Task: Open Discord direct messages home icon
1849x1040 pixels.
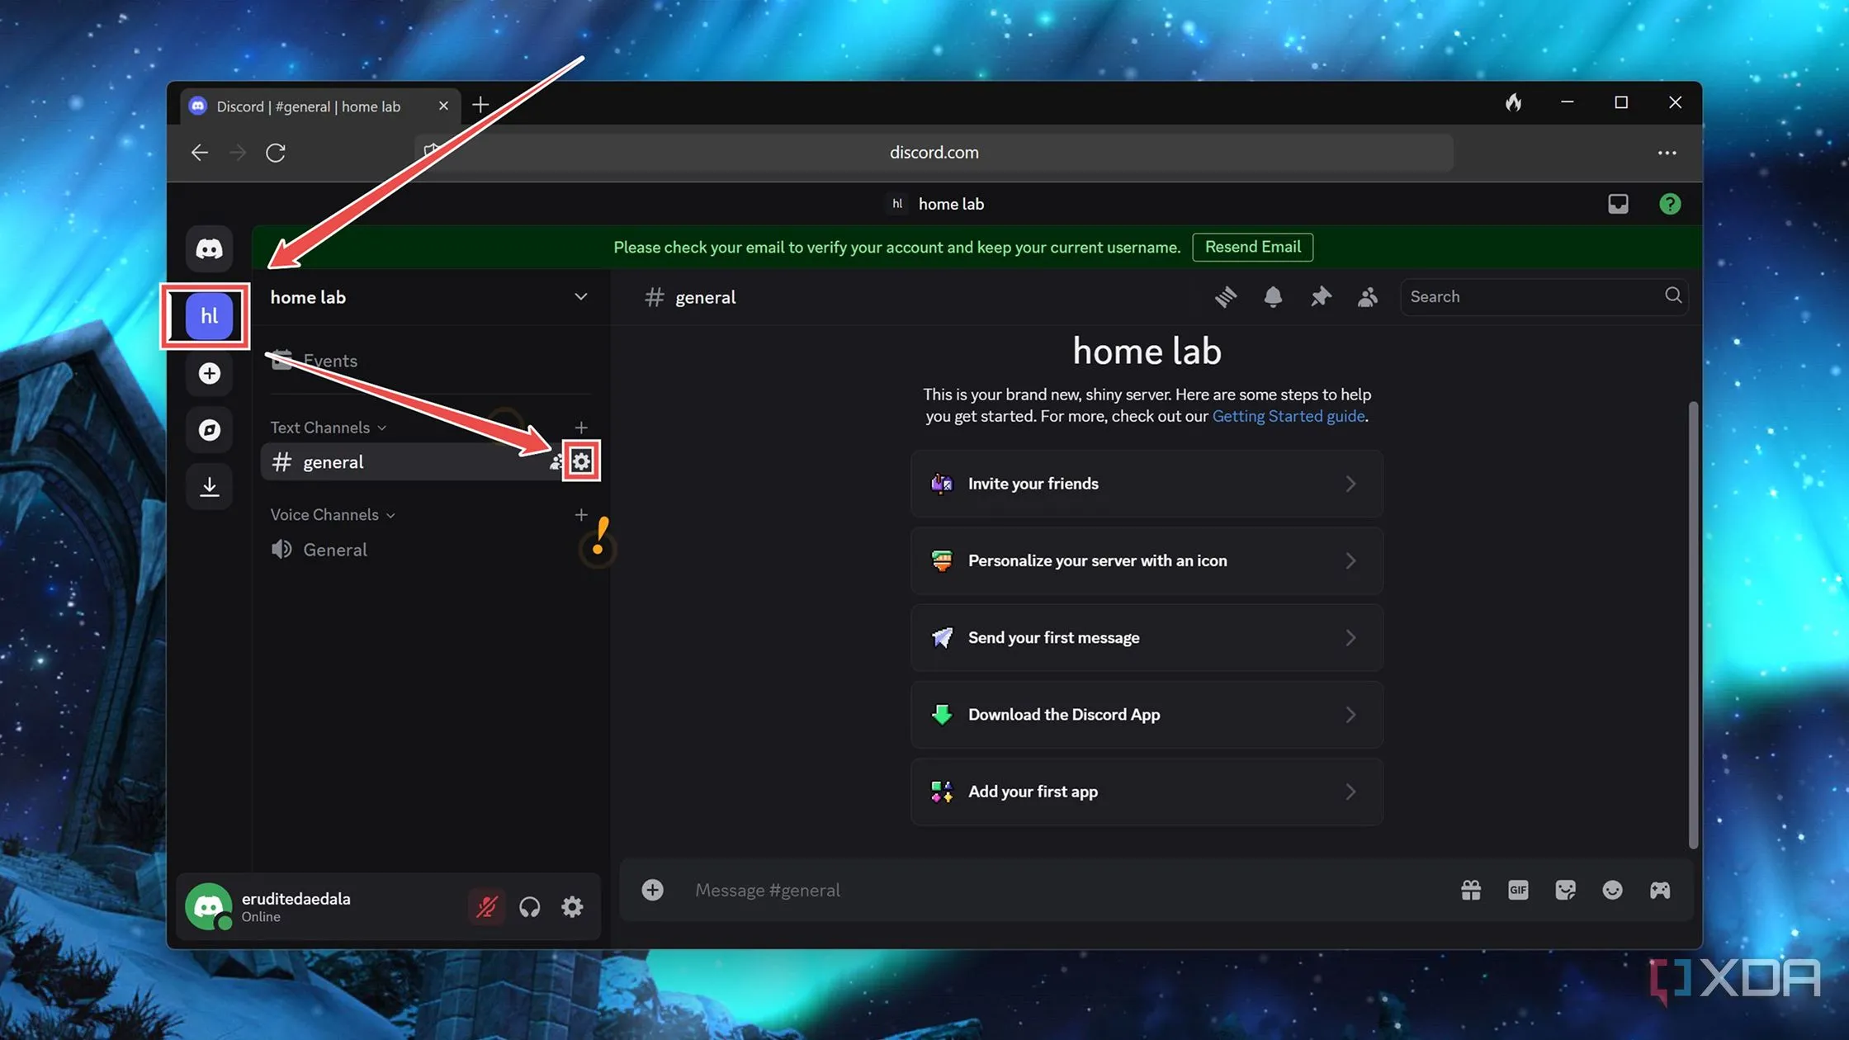Action: [x=209, y=248]
